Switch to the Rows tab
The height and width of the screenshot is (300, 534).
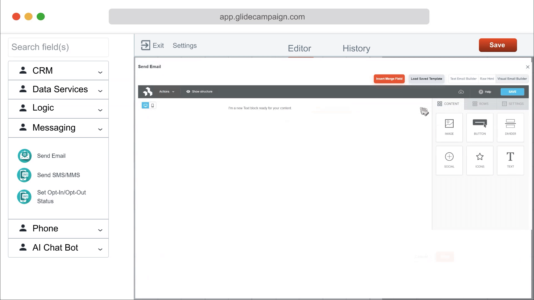[480, 104]
